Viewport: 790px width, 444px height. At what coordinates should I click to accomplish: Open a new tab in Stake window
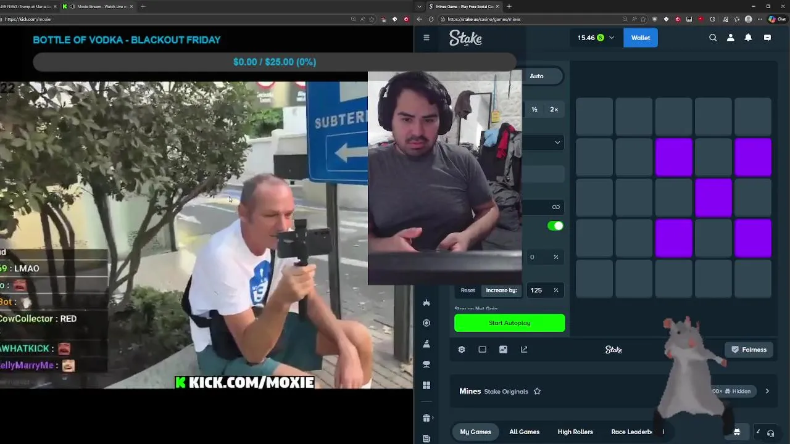click(509, 6)
